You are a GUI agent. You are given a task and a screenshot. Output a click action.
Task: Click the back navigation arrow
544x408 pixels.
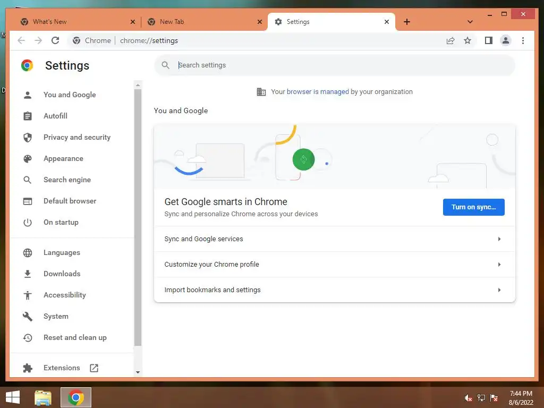pyautogui.click(x=21, y=40)
